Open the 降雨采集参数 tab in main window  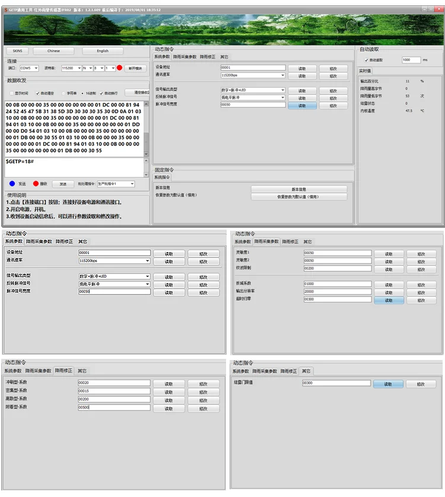point(185,57)
